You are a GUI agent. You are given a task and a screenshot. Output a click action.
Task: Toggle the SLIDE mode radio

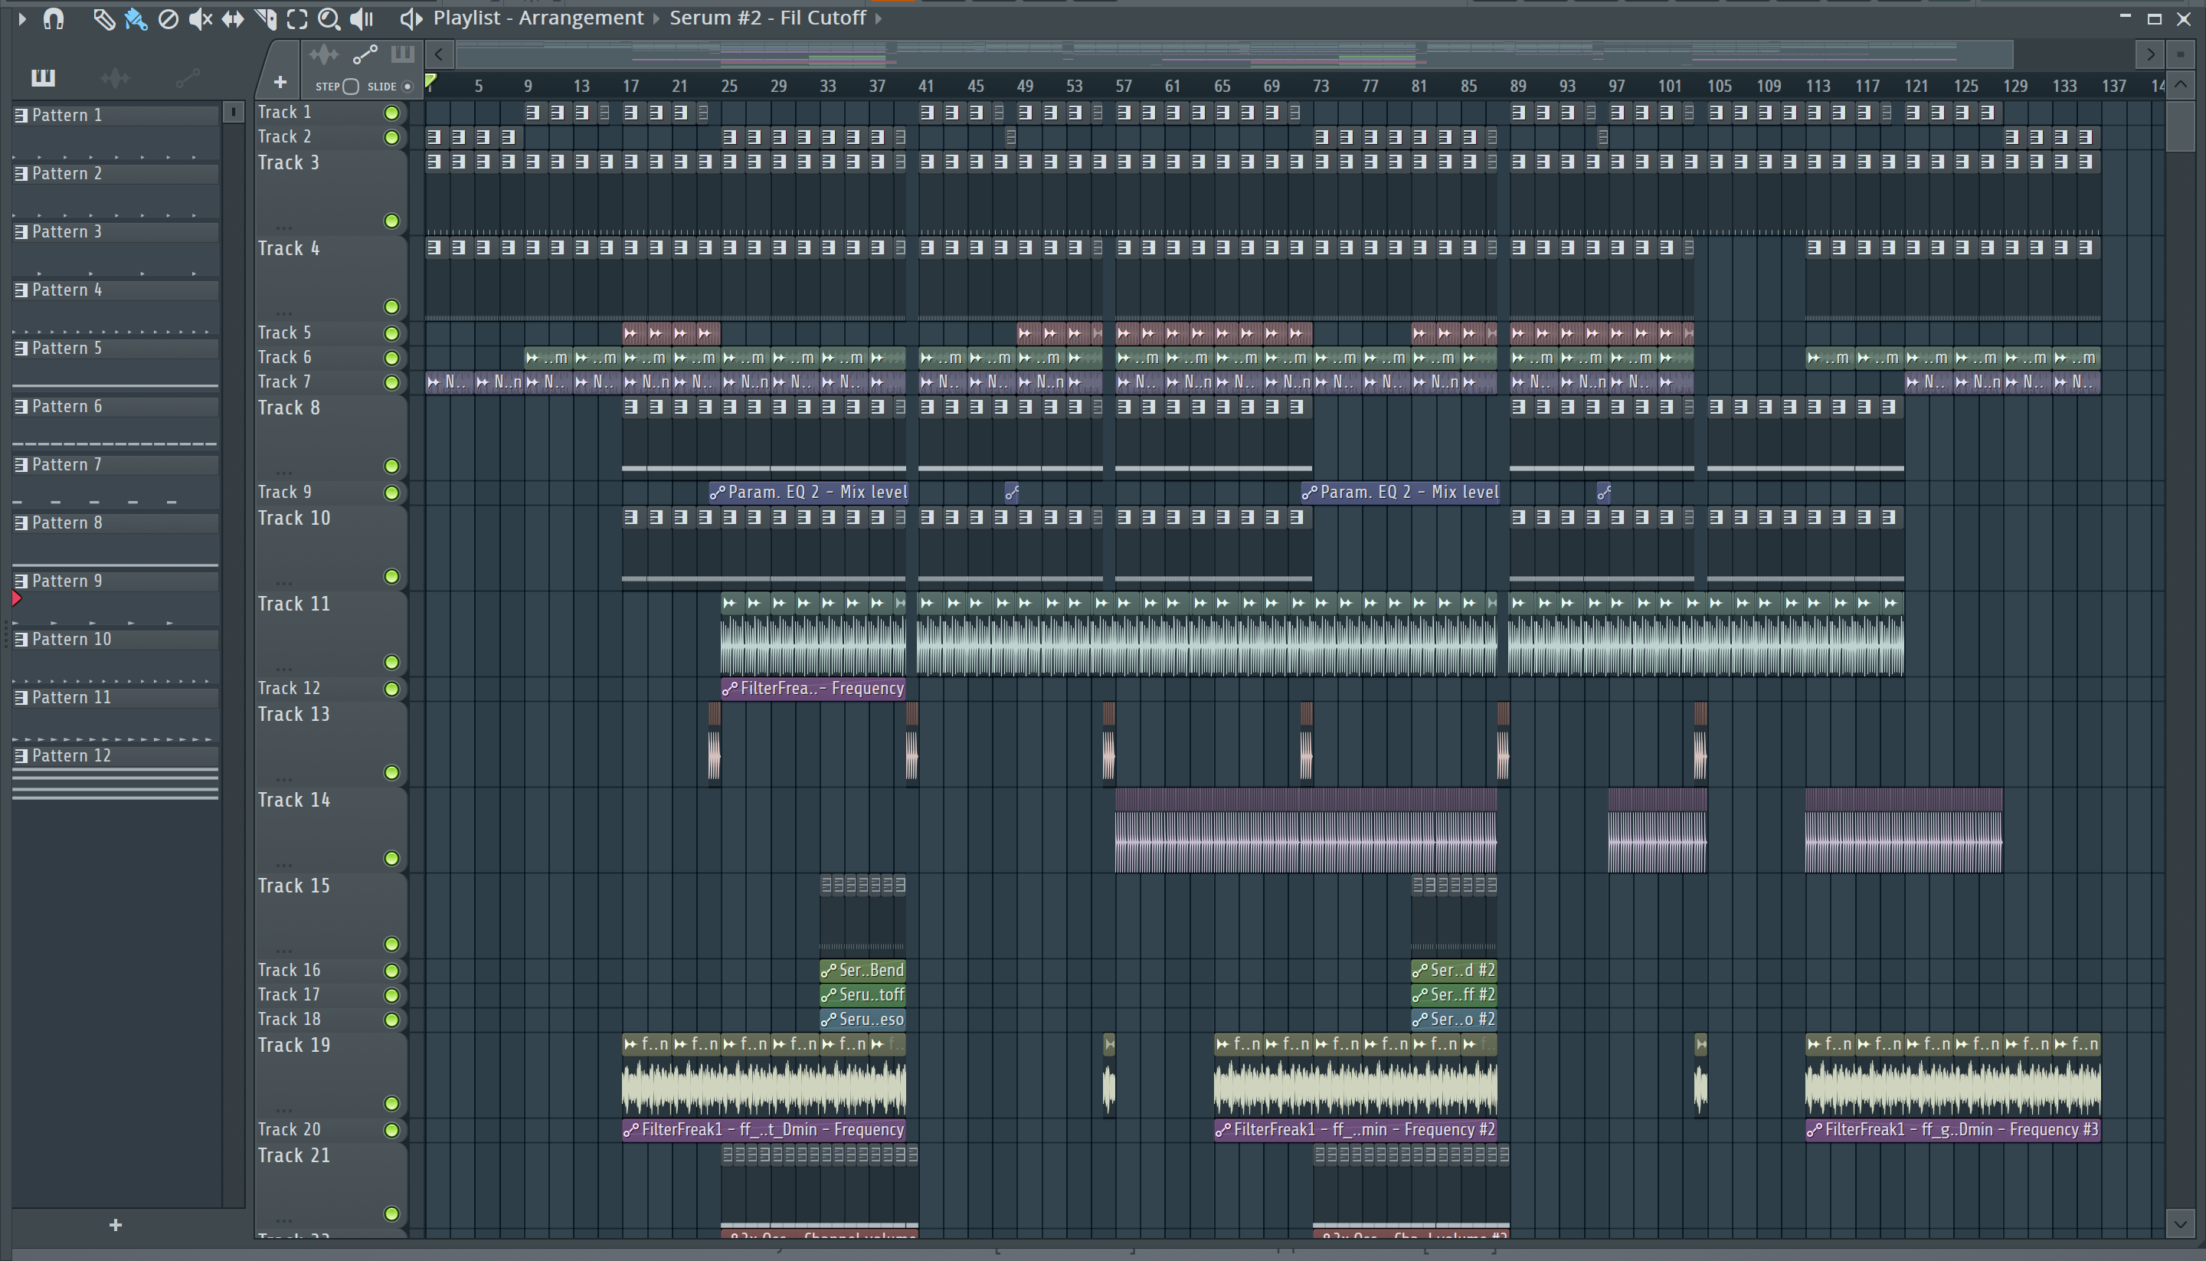coord(407,87)
